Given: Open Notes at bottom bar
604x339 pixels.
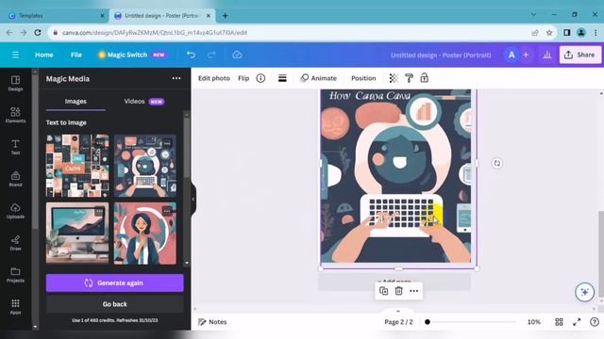Looking at the screenshot, I should (x=212, y=322).
